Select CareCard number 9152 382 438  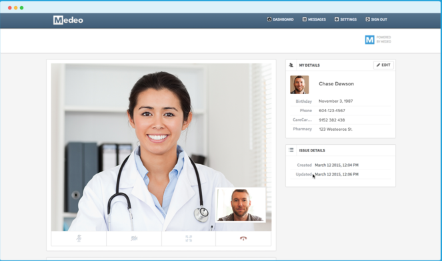332,120
